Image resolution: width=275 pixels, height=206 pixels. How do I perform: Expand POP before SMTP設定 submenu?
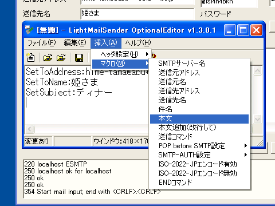[199, 146]
